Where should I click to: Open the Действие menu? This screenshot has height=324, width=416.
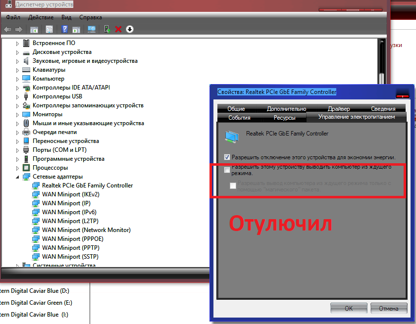click(x=41, y=17)
